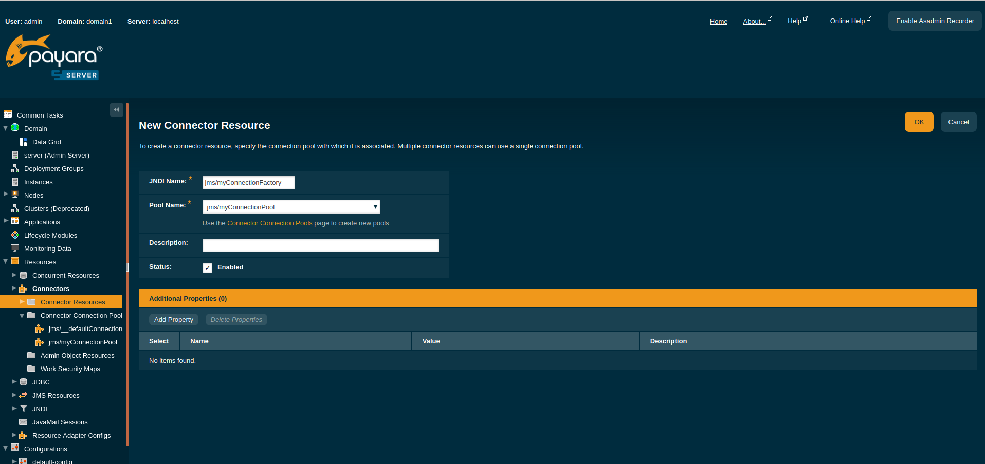Collapse the sidebar with the double-arrow icon
The width and height of the screenshot is (985, 464).
point(116,110)
